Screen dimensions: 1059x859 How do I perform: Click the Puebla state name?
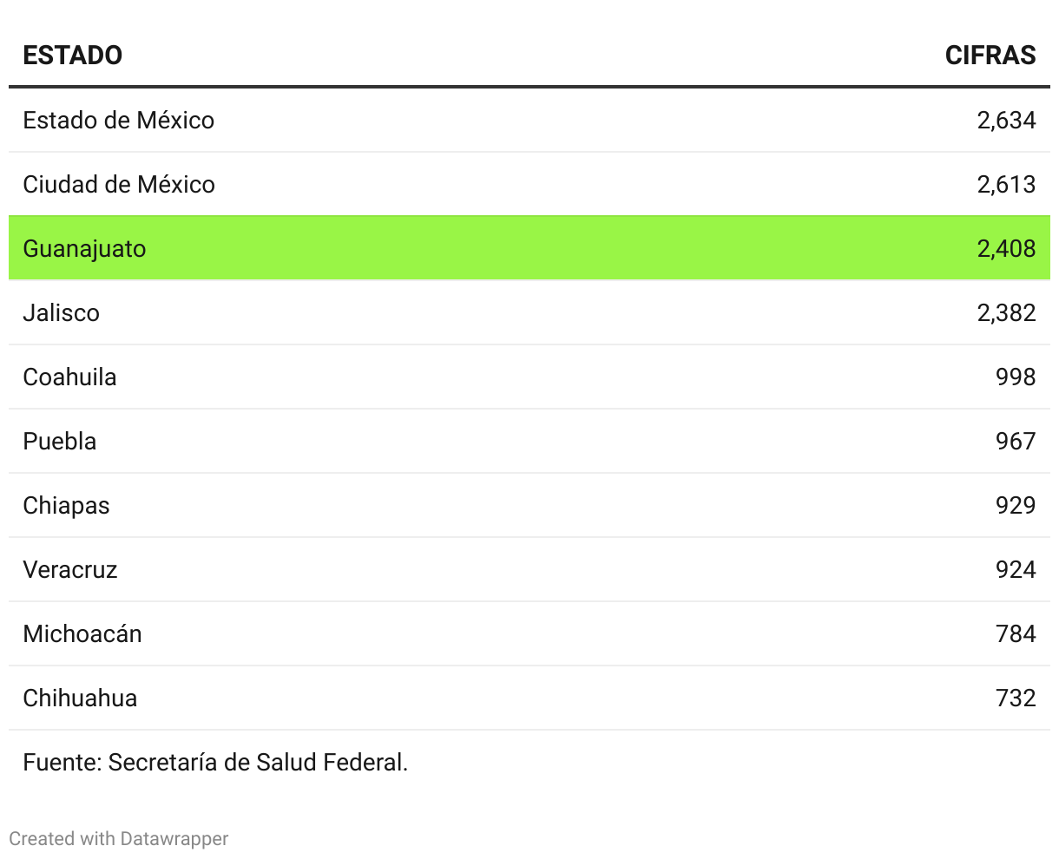59,441
